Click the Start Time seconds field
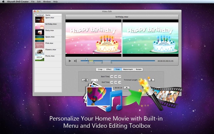214x134 pixels. pos(120,77)
